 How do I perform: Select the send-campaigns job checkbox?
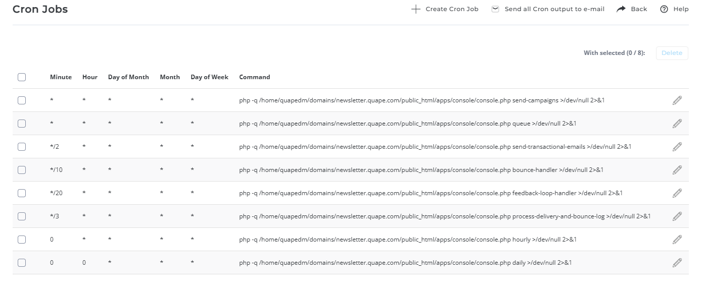point(22,100)
